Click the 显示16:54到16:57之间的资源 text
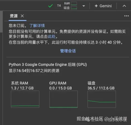Screen dimensions: 131x125 (x=34, y=71)
